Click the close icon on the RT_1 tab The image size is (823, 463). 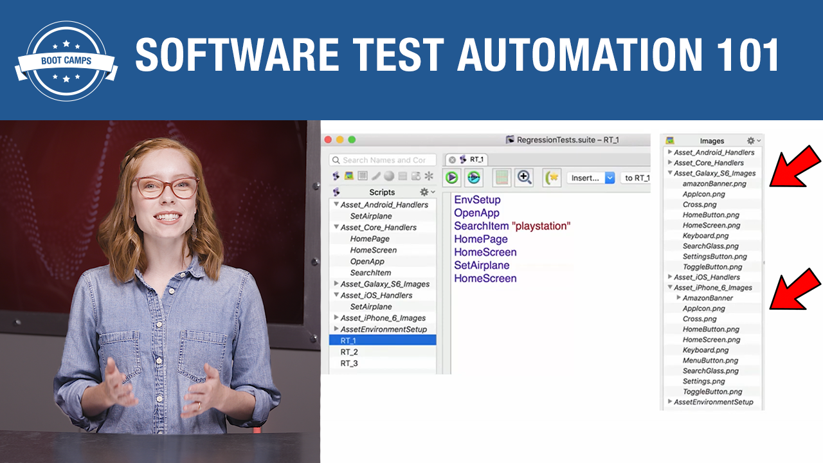click(x=452, y=159)
